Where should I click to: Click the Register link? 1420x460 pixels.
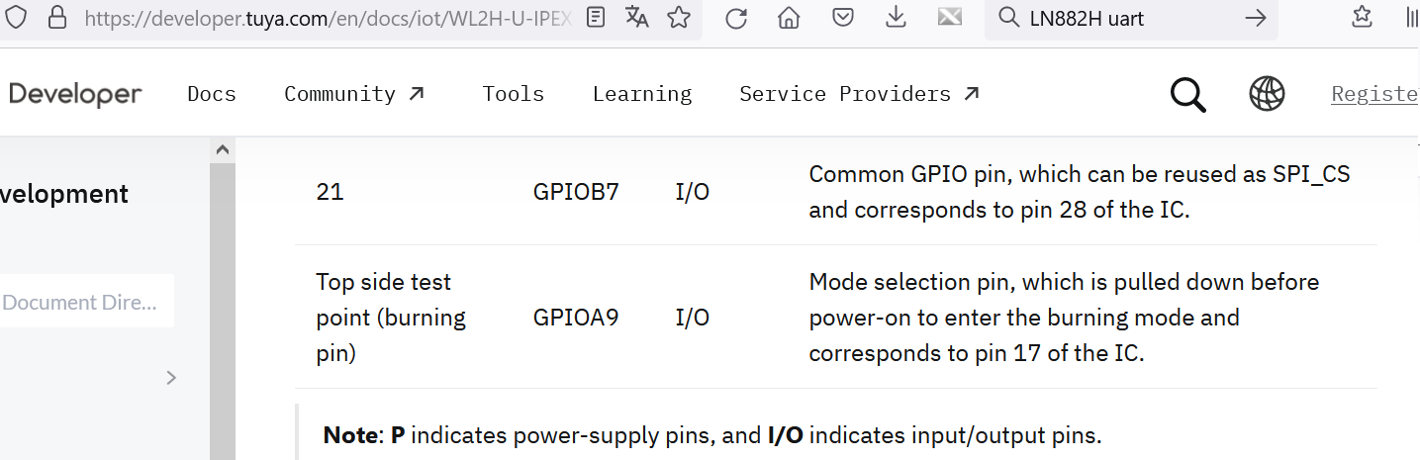click(1375, 94)
